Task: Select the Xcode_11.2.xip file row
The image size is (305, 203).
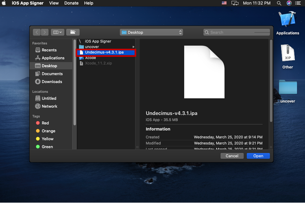Action: [106, 63]
